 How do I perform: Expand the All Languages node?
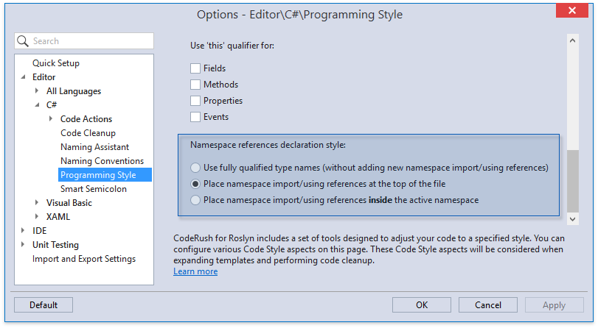[37, 91]
